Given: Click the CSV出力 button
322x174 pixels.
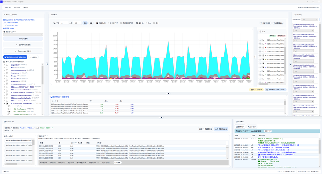Looking at the screenshot, I should (117, 163).
